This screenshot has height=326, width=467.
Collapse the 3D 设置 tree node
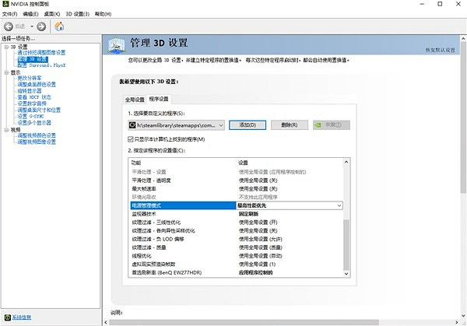[6, 47]
